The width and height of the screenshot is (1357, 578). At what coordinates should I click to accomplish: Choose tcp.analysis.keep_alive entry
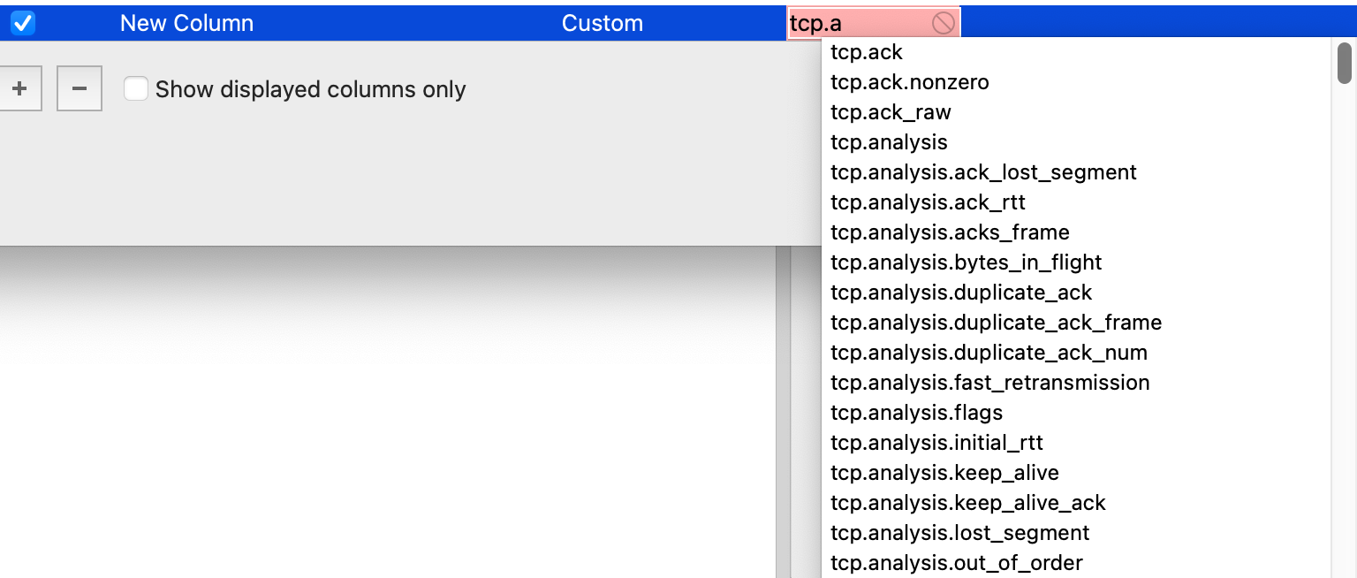click(944, 473)
